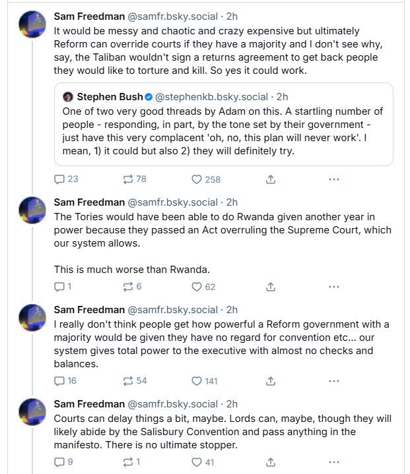The width and height of the screenshot is (410, 474).
Task: Open more options on the 141-like post
Action: [334, 381]
